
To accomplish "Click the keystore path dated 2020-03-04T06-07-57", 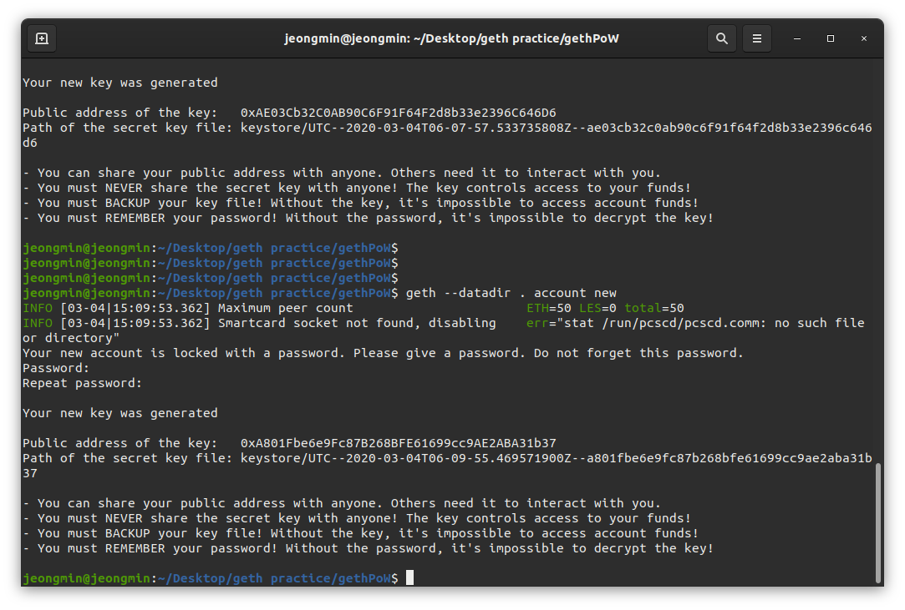I will tap(447, 135).
